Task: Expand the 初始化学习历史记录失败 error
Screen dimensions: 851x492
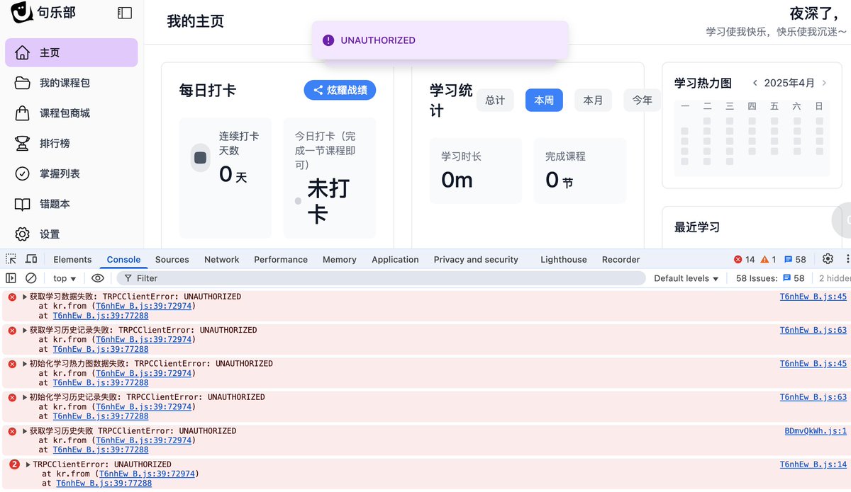Action: click(x=25, y=397)
